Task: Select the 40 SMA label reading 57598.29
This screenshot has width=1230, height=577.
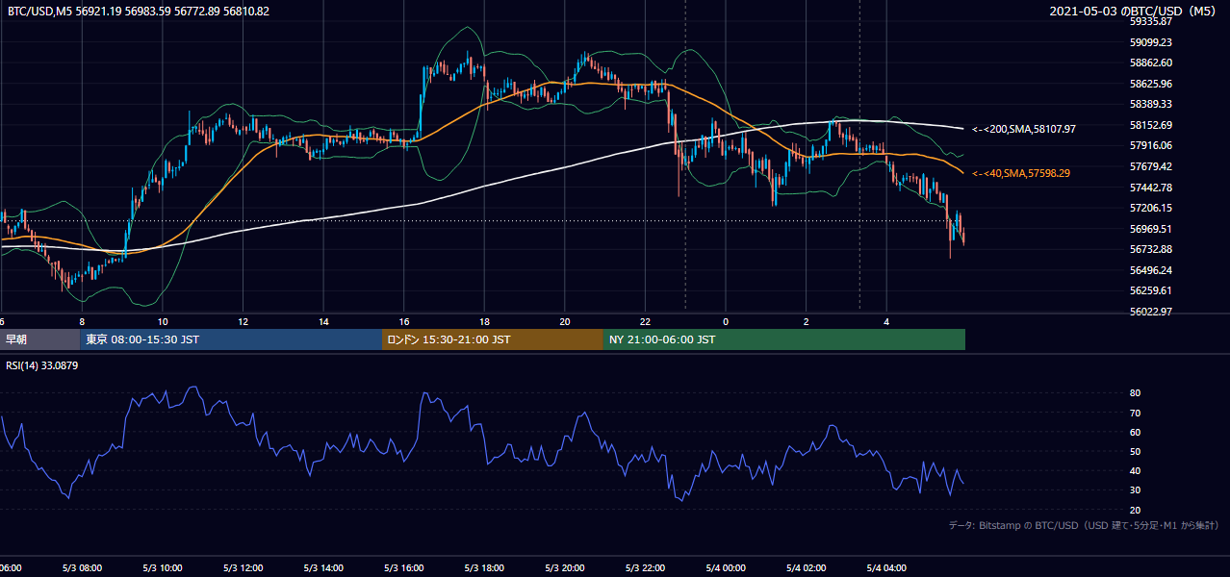Action: (x=1021, y=173)
